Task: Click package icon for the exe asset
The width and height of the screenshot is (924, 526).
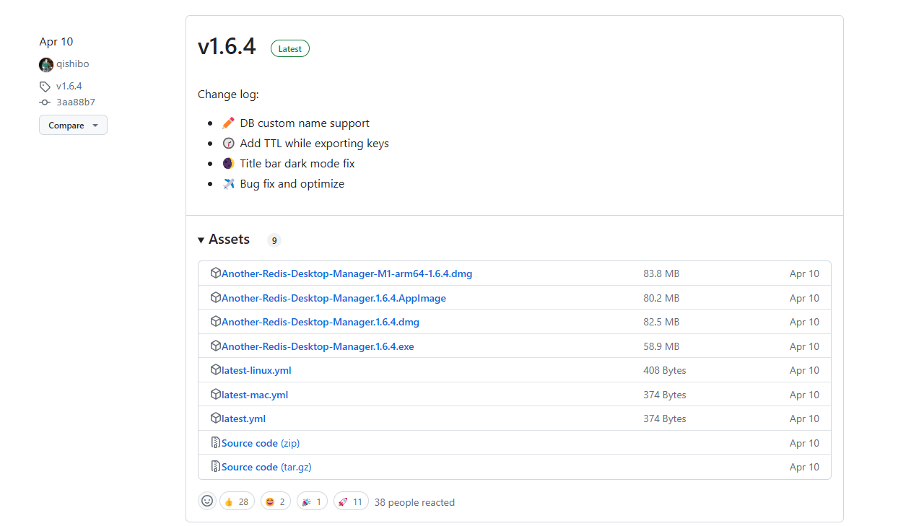Action: pyautogui.click(x=215, y=346)
